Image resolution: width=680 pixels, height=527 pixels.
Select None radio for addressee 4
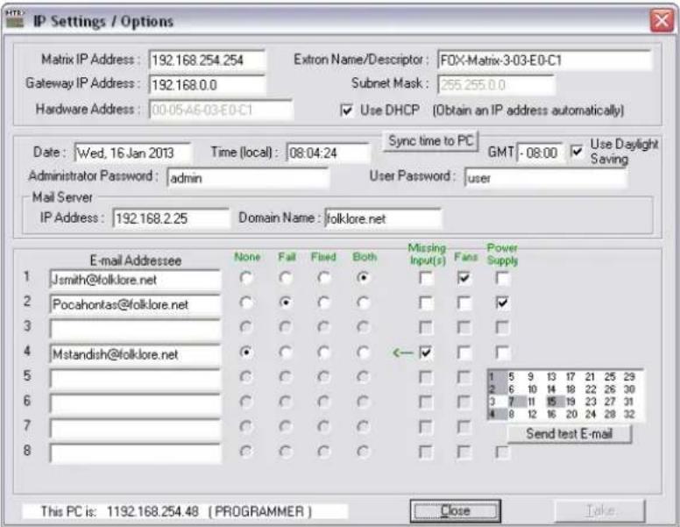(x=246, y=352)
